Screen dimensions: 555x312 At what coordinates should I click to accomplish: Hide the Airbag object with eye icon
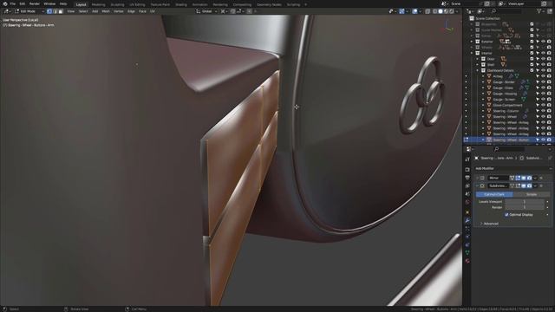(x=544, y=76)
